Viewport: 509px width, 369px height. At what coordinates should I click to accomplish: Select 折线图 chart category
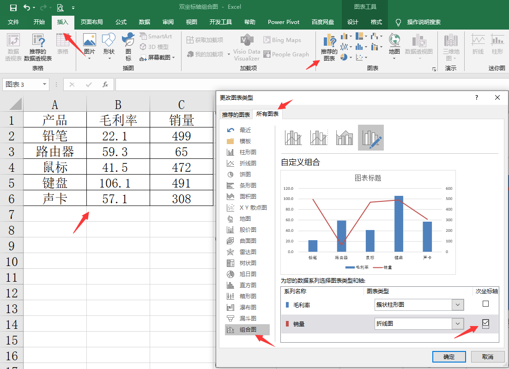247,163
